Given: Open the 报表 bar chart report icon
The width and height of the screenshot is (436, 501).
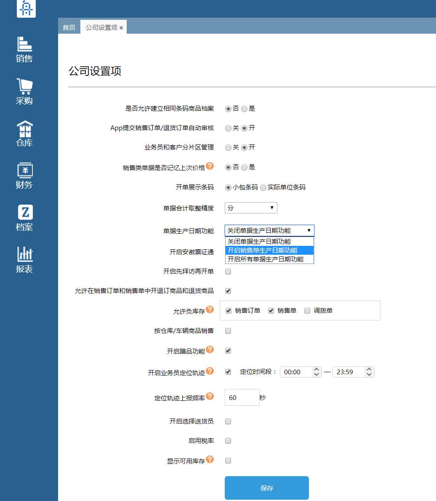Looking at the screenshot, I should [x=25, y=256].
